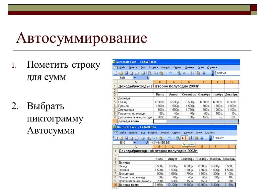Click the Chart Wizard icon in upper Excel toolbar
The height and width of the screenshot is (196, 262).
pyautogui.click(x=199, y=73)
